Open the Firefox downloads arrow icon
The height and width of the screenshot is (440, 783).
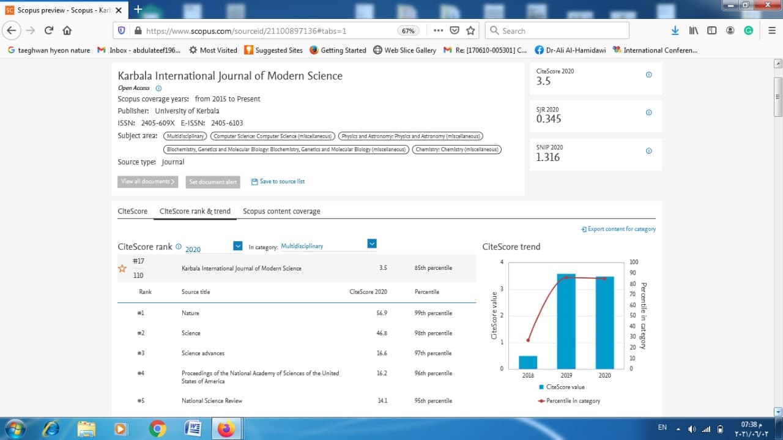[675, 31]
